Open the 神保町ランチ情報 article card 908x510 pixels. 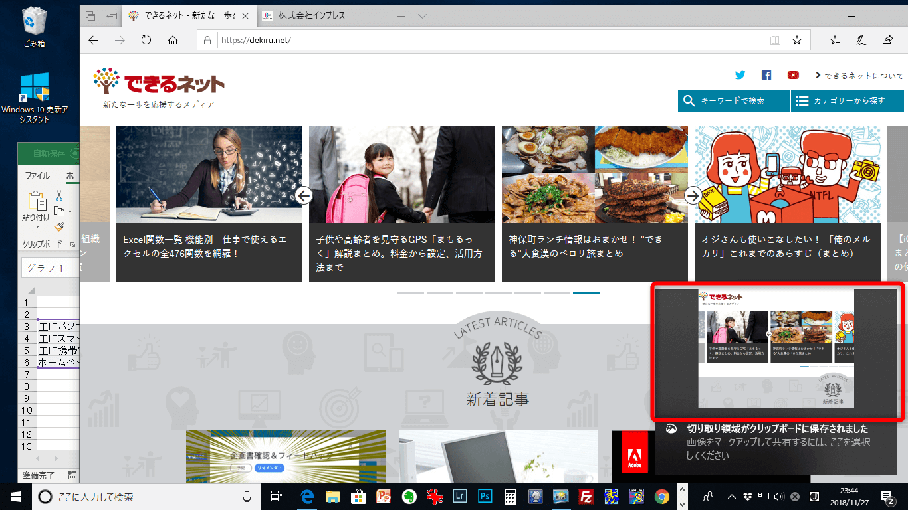(x=595, y=203)
